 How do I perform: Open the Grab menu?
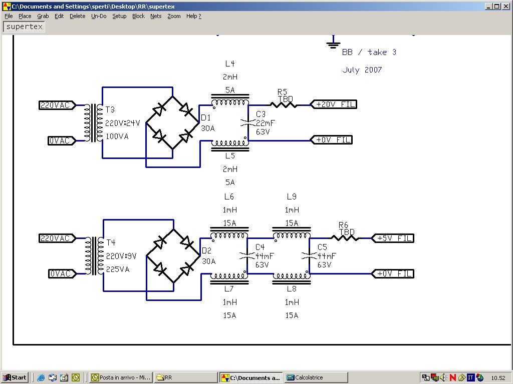click(x=43, y=16)
